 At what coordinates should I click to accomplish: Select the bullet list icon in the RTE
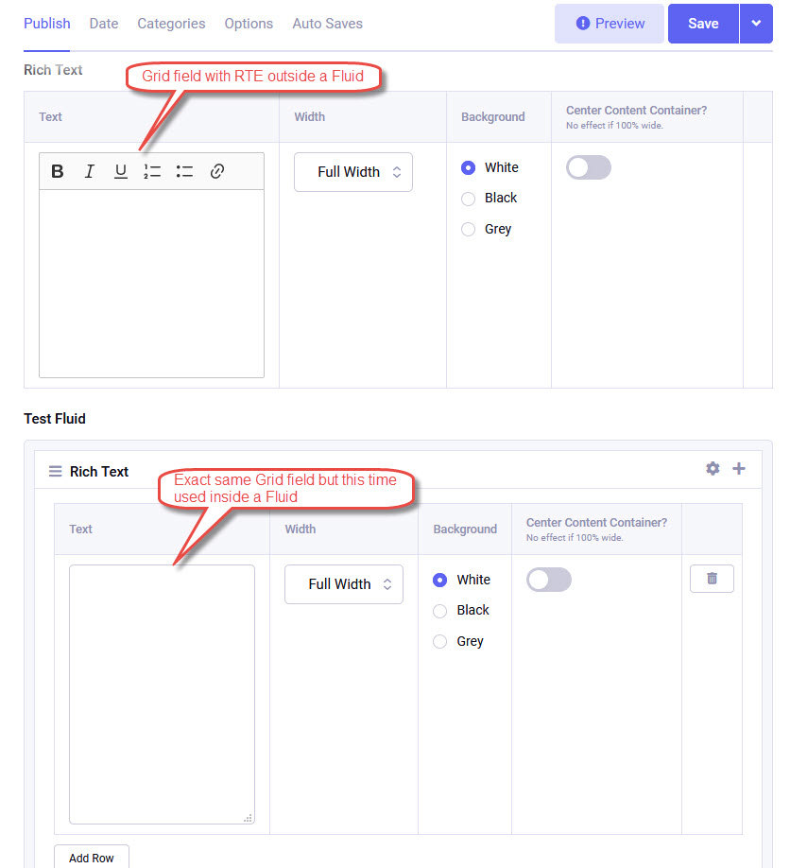(x=184, y=171)
